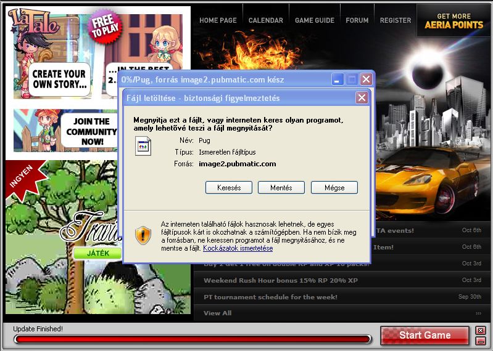
Task: Open the Kockázatok ismertetése link
Action: click(238, 248)
